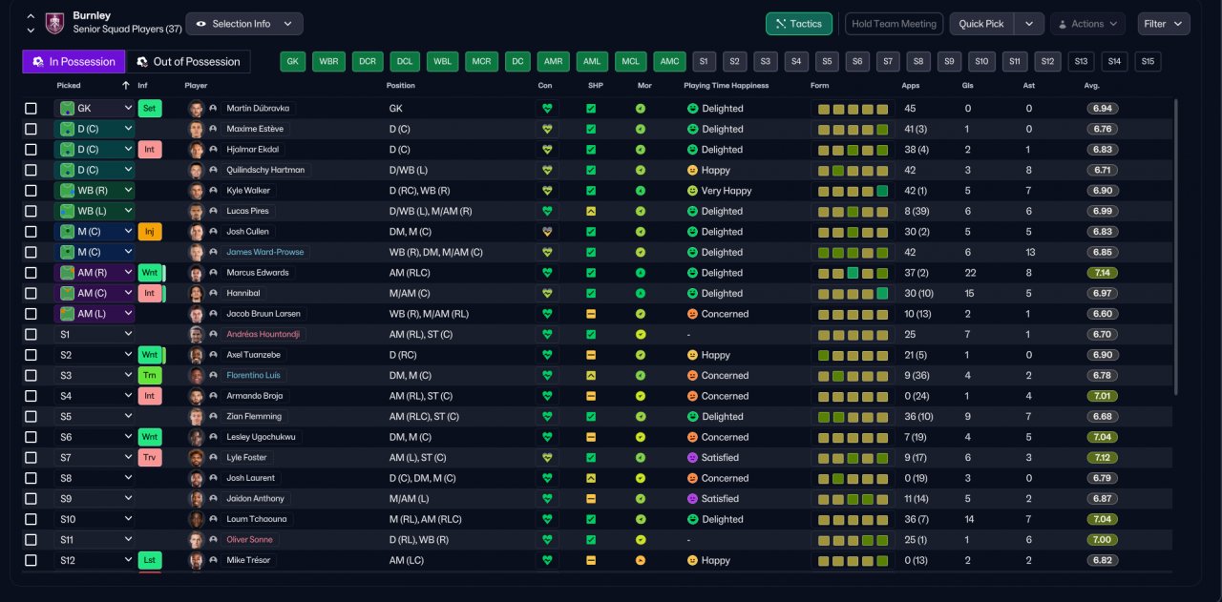Click the Set status icon for Dúbravka
Viewport: 1222px width, 602px height.
(150, 109)
